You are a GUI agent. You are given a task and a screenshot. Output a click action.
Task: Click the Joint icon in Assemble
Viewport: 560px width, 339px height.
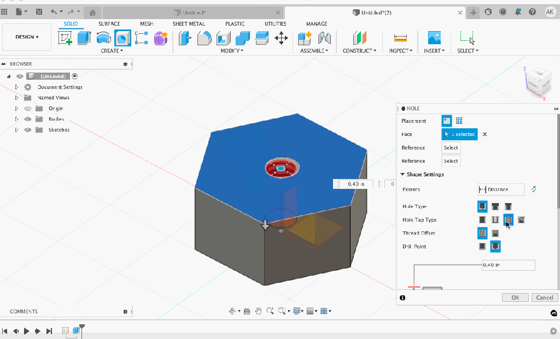coord(325,38)
